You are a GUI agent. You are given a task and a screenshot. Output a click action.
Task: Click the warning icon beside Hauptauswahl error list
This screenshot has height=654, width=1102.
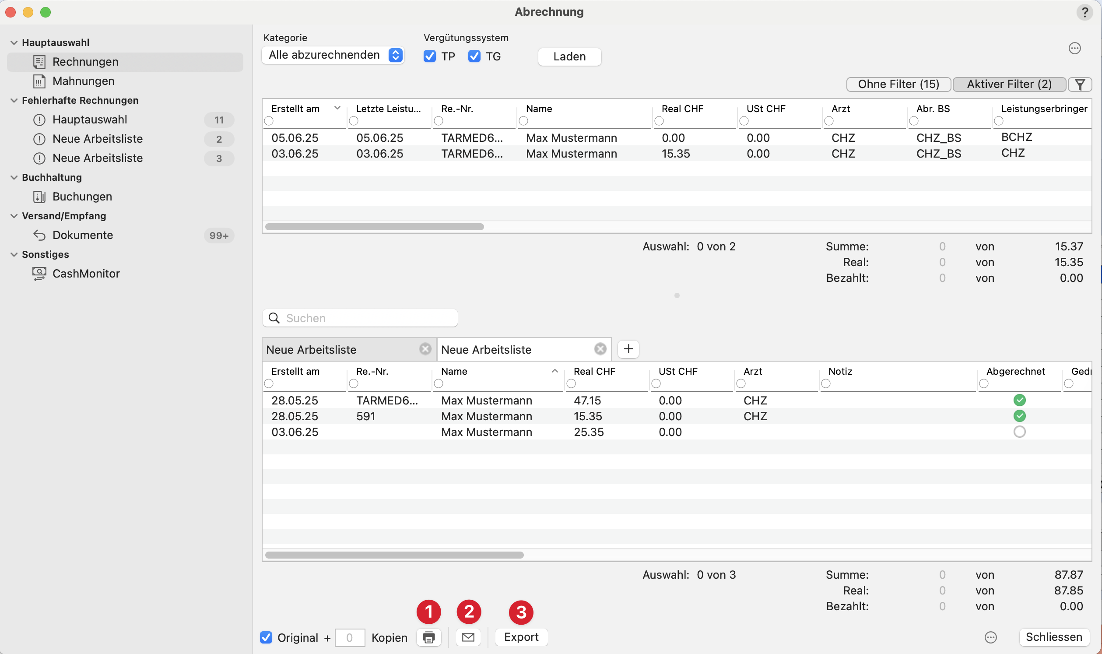click(39, 120)
